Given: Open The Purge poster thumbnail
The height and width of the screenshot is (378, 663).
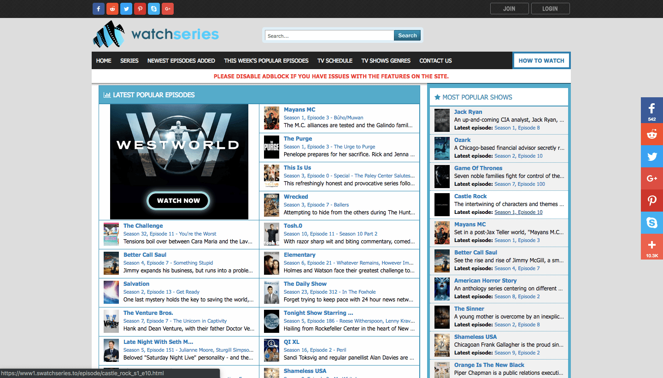Looking at the screenshot, I should tap(271, 147).
